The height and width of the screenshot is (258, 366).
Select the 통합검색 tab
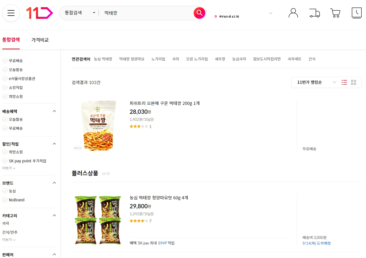tap(11, 40)
